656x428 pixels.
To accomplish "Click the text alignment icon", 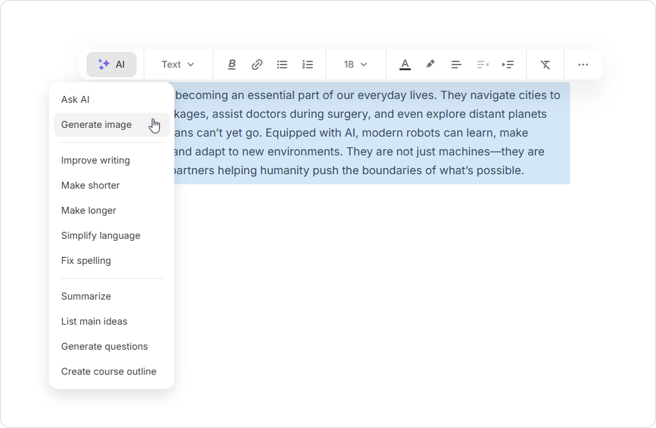I will (x=457, y=65).
